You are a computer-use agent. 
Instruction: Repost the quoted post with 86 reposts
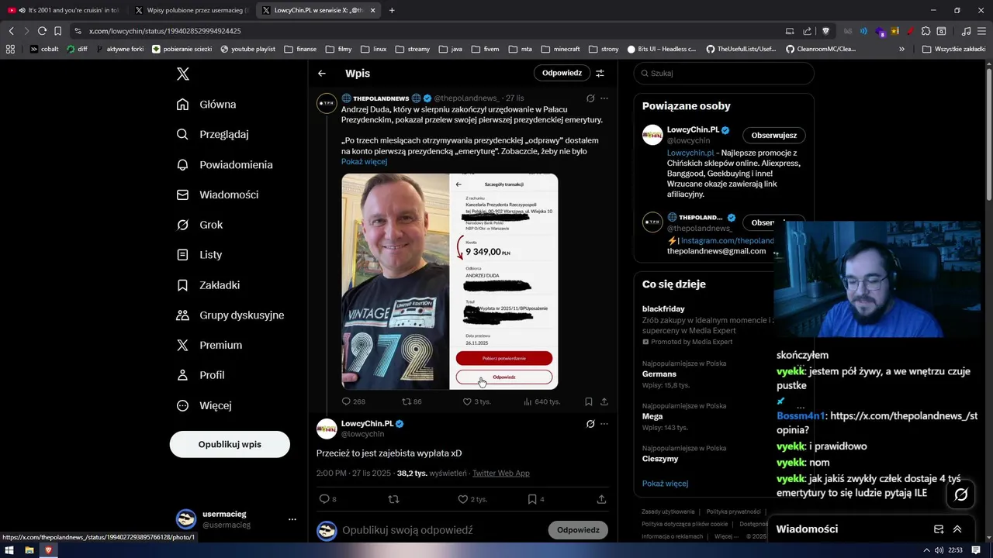pos(411,401)
